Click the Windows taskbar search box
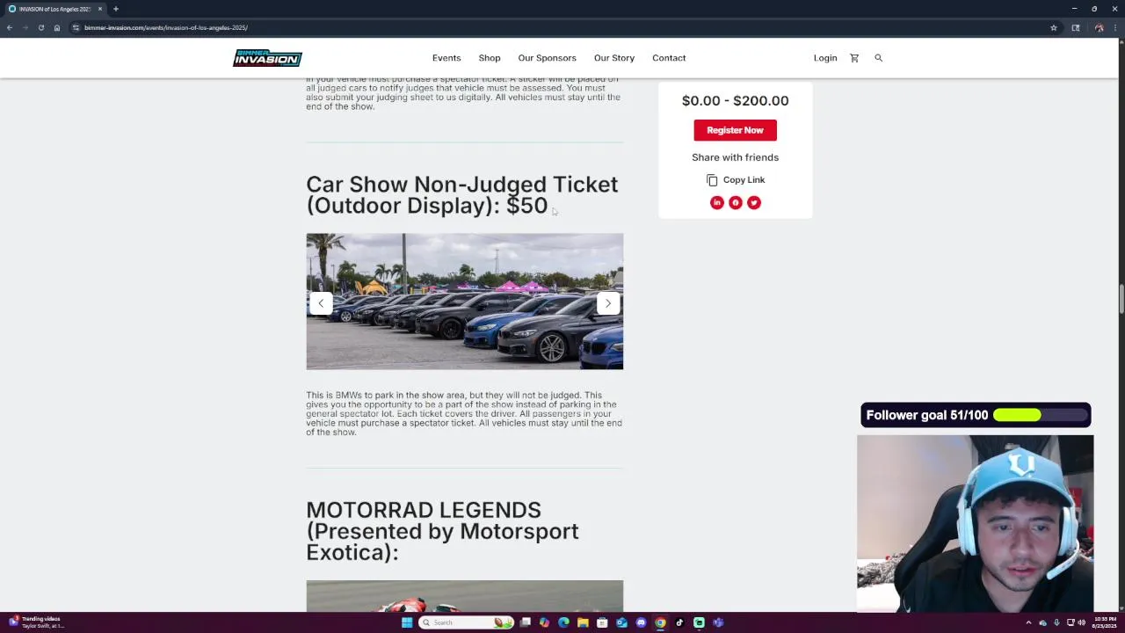The image size is (1125, 633). point(467,622)
